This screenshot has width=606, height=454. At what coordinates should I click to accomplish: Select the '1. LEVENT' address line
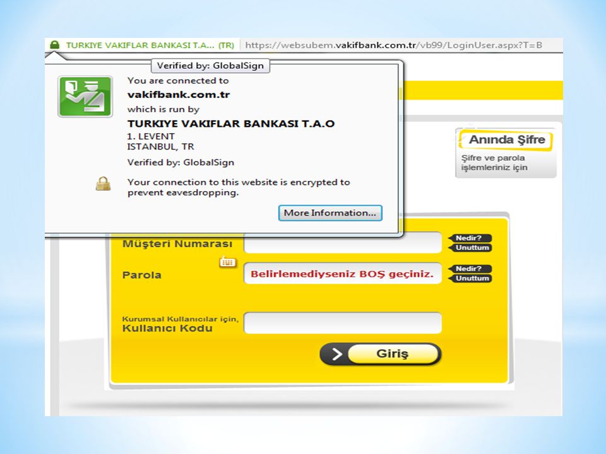point(151,136)
